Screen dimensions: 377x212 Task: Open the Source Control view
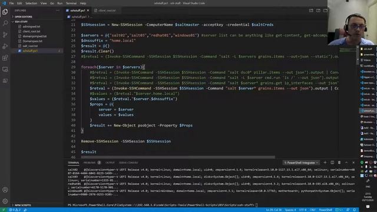tap(5, 35)
